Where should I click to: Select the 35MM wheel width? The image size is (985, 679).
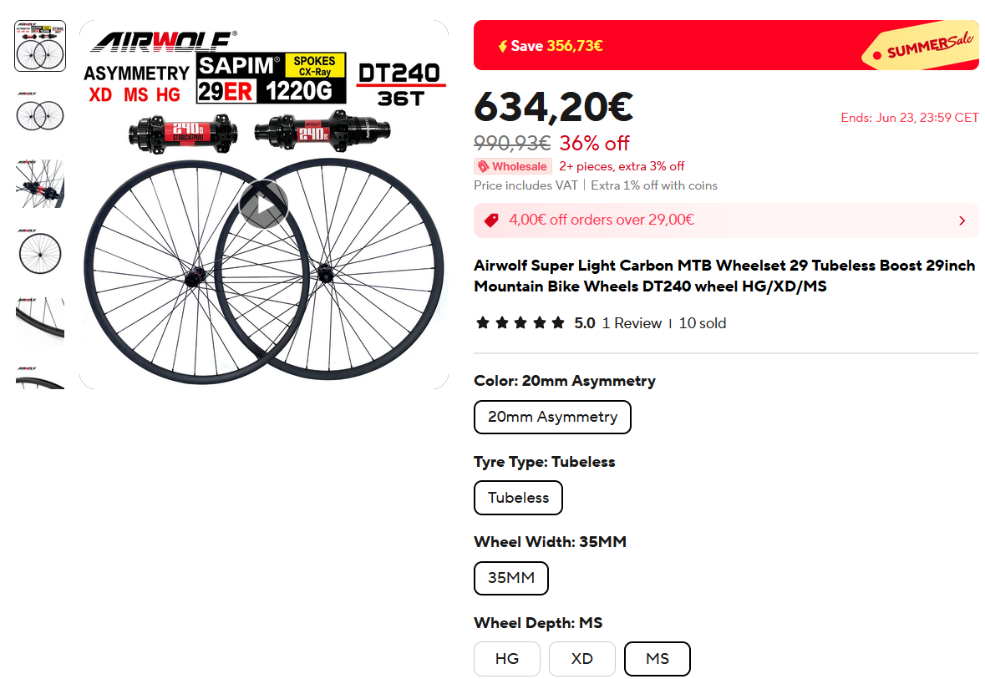(510, 578)
